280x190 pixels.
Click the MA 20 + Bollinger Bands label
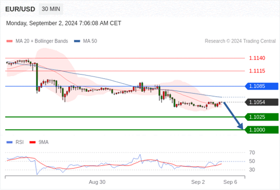pyautogui.click(x=42, y=41)
